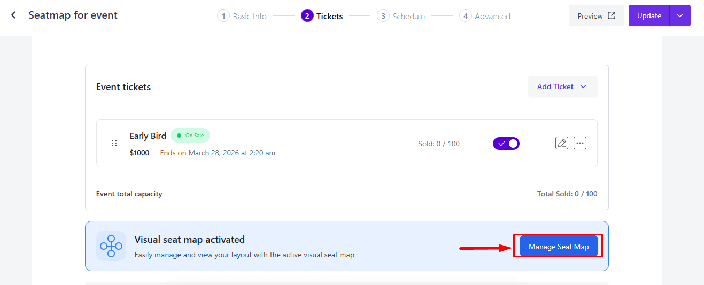Disable the Early Bird ticket toggle

click(506, 144)
